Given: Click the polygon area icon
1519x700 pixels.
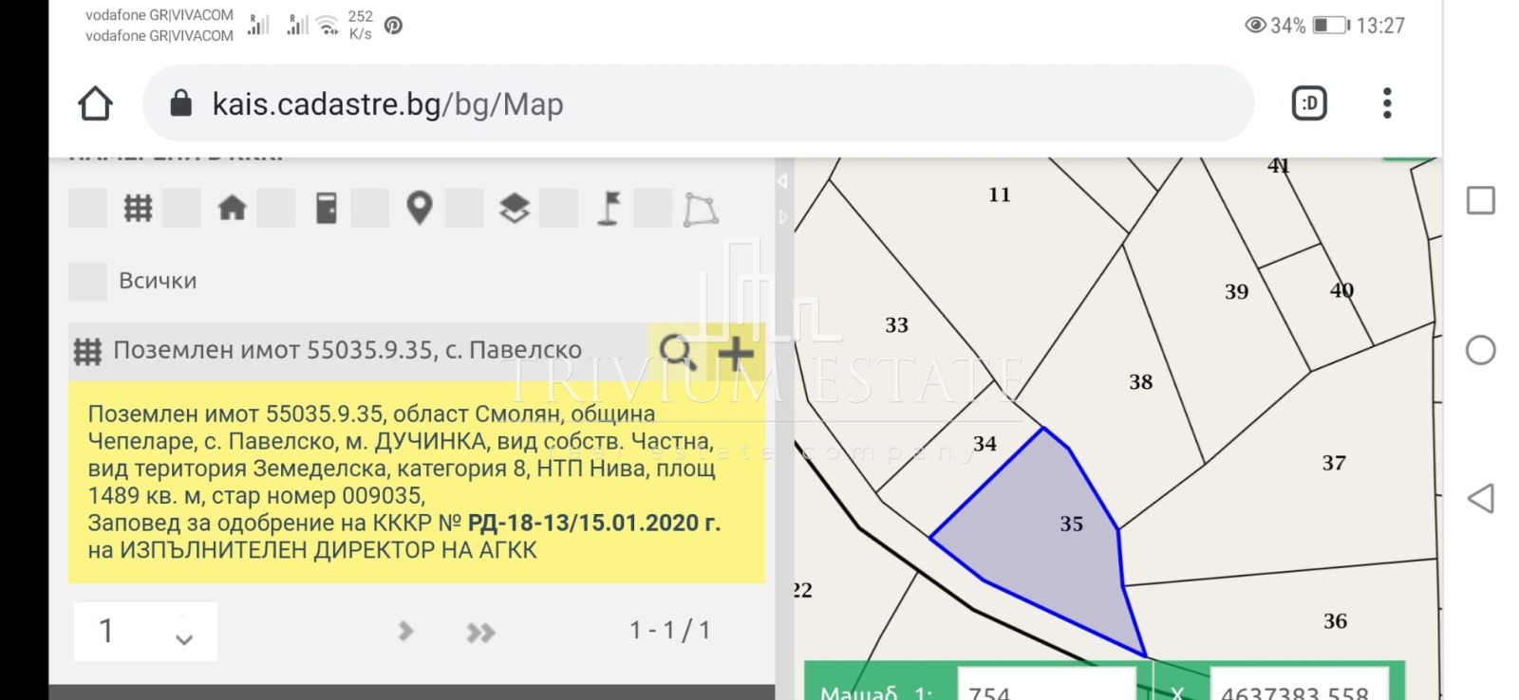Looking at the screenshot, I should 701,210.
